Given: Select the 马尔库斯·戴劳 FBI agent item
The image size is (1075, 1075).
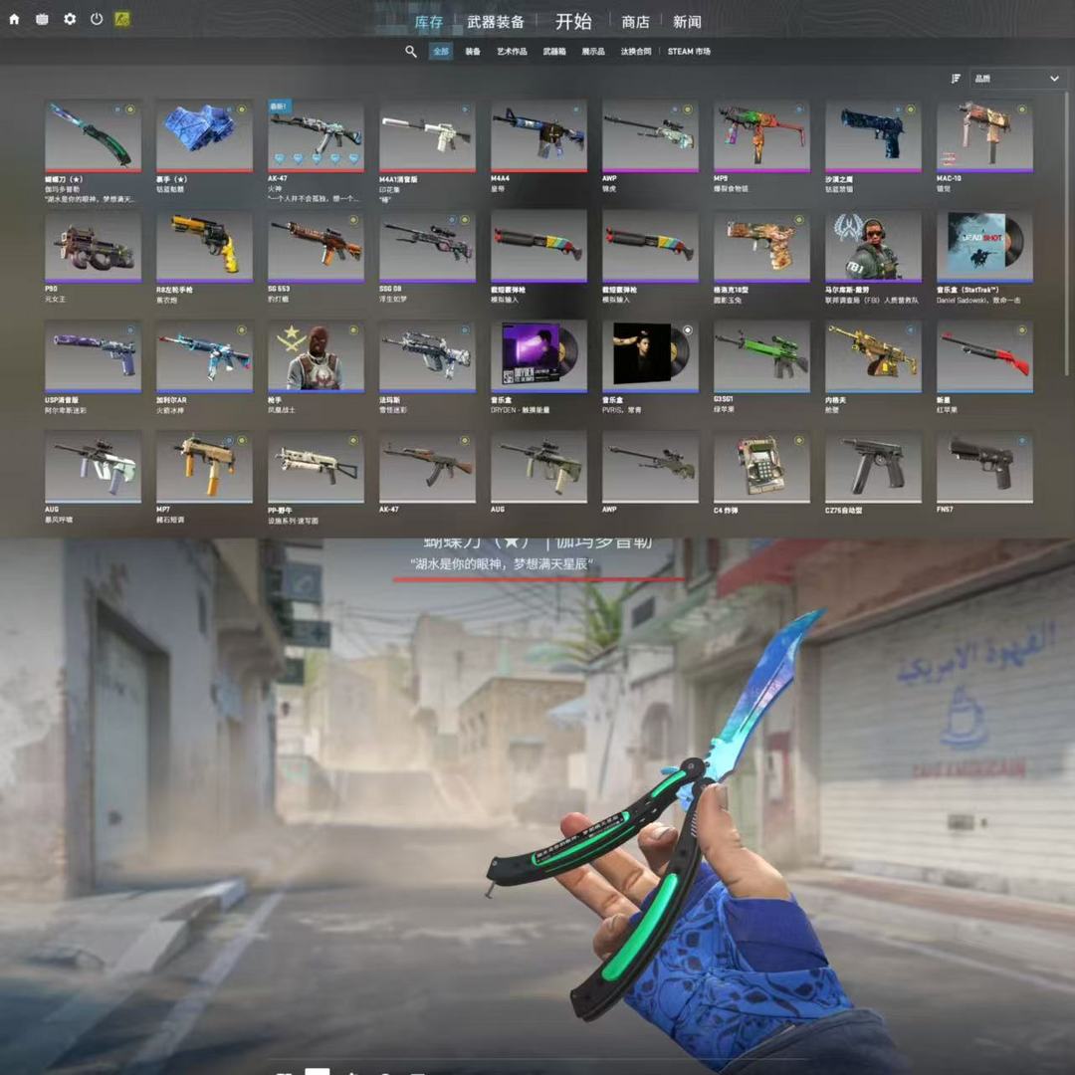Looking at the screenshot, I should [x=874, y=247].
